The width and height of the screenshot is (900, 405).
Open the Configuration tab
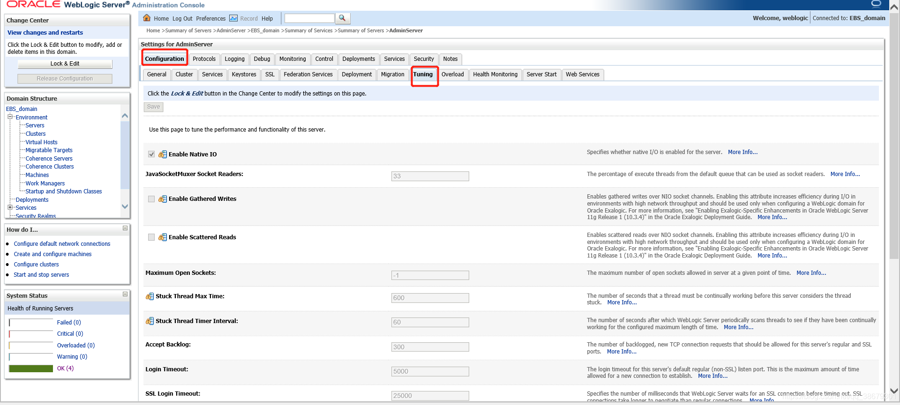(165, 59)
